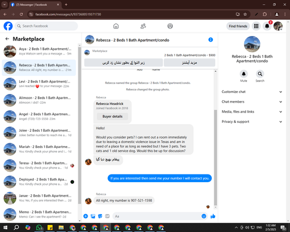Open Mariah conversation in the list
This screenshot has height=232, width=290.
(x=39, y=149)
